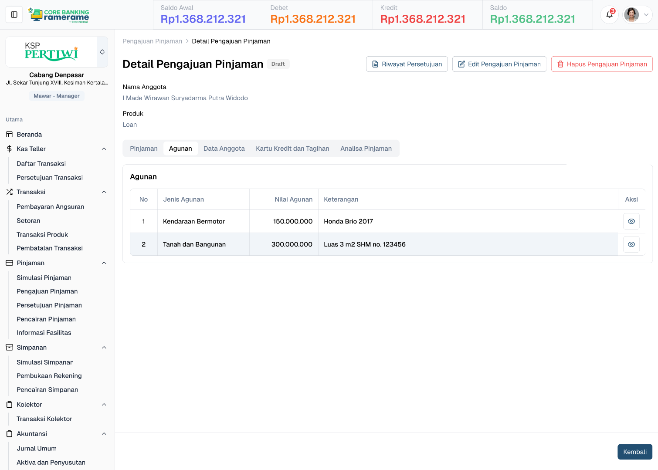Click the Kas Teller dollar icon
658x470 pixels.
coord(10,149)
